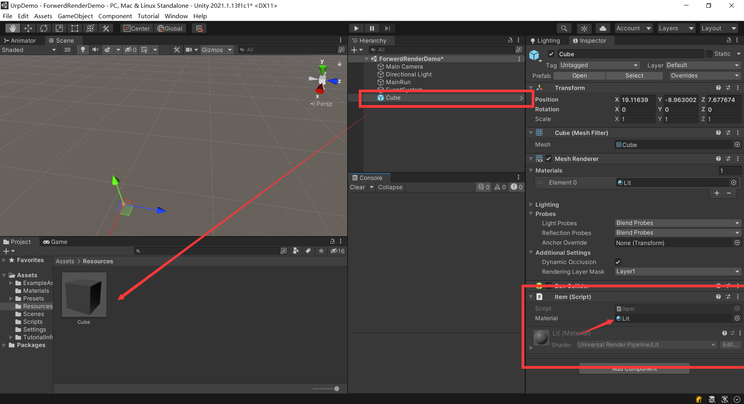Select the Cube asset thumbnail in Resources
The width and height of the screenshot is (744, 404).
83,295
